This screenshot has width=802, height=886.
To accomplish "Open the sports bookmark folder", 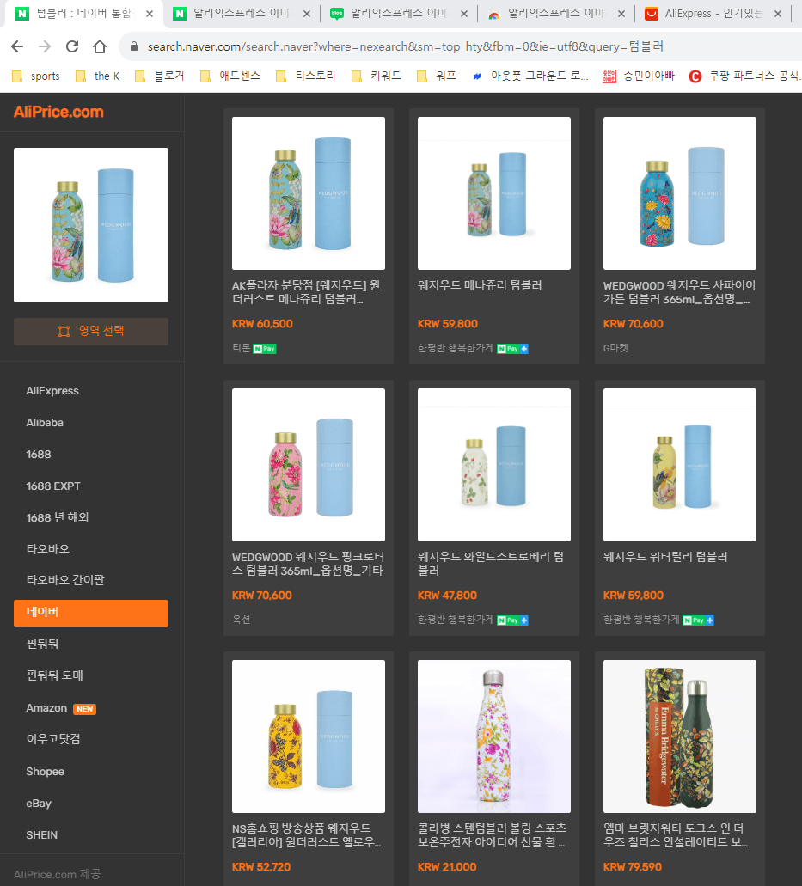I will [36, 76].
